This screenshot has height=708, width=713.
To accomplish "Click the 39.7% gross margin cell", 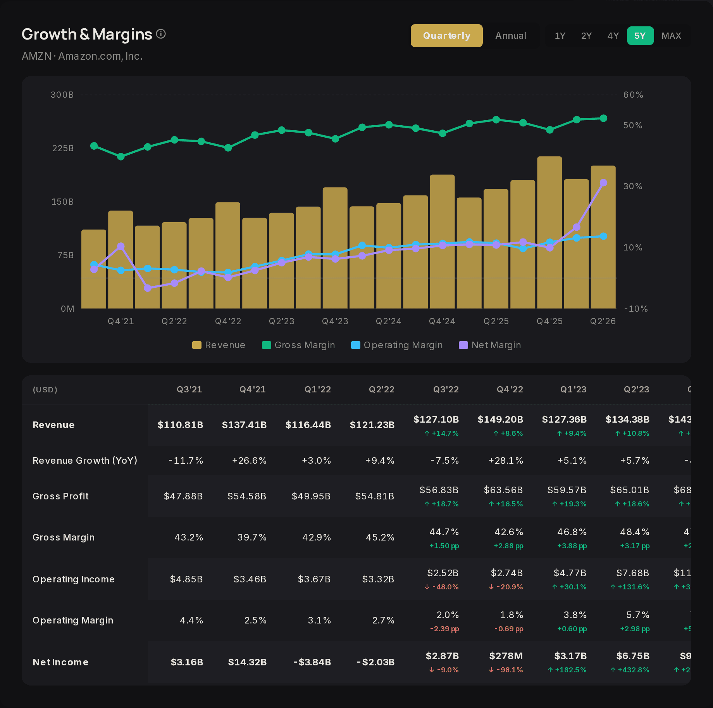I will pyautogui.click(x=252, y=537).
